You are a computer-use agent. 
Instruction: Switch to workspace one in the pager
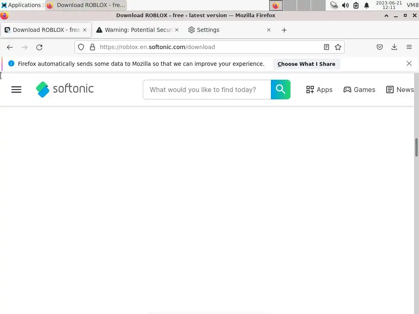click(x=276, y=5)
